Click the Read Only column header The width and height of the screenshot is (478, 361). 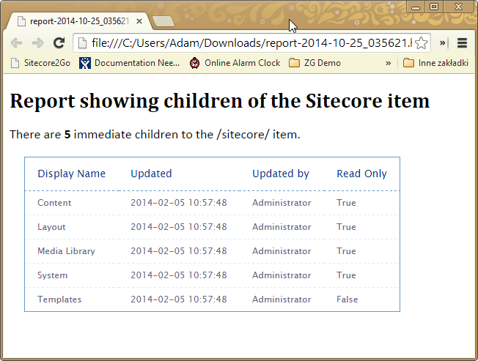click(x=361, y=174)
